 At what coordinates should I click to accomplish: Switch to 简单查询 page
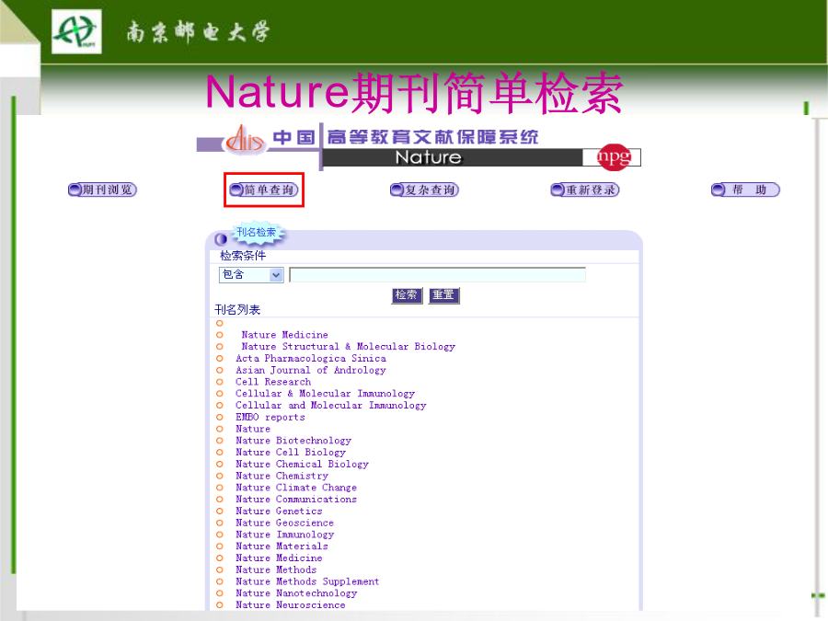(264, 190)
